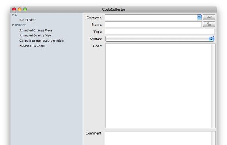This screenshot has height=145, width=227.
Task: Click the Code area vertical scrollbar
Action: [x=213, y=86]
